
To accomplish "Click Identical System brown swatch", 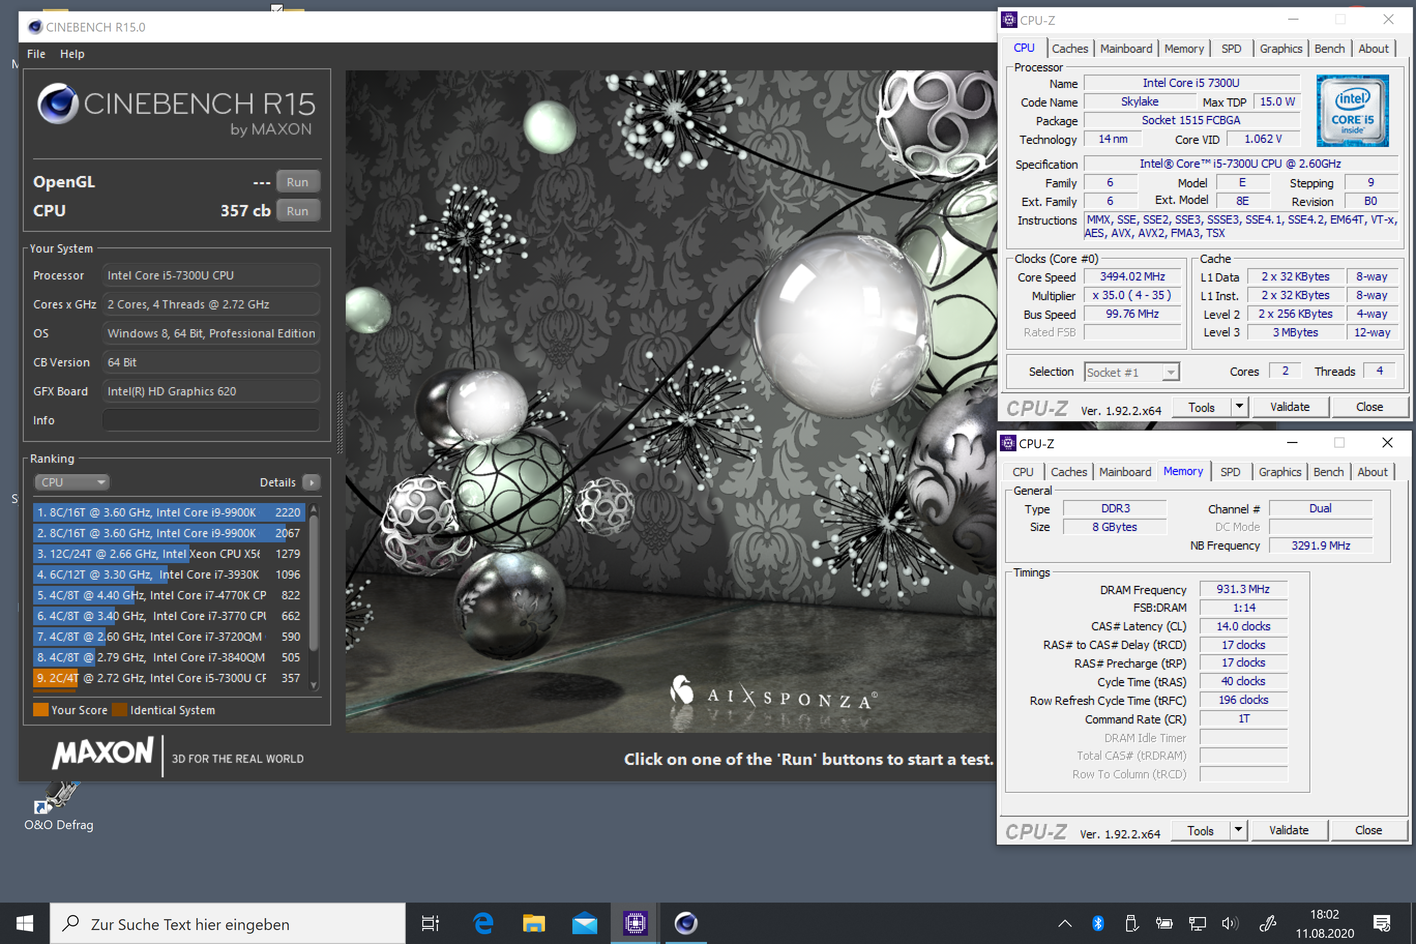I will coord(120,710).
